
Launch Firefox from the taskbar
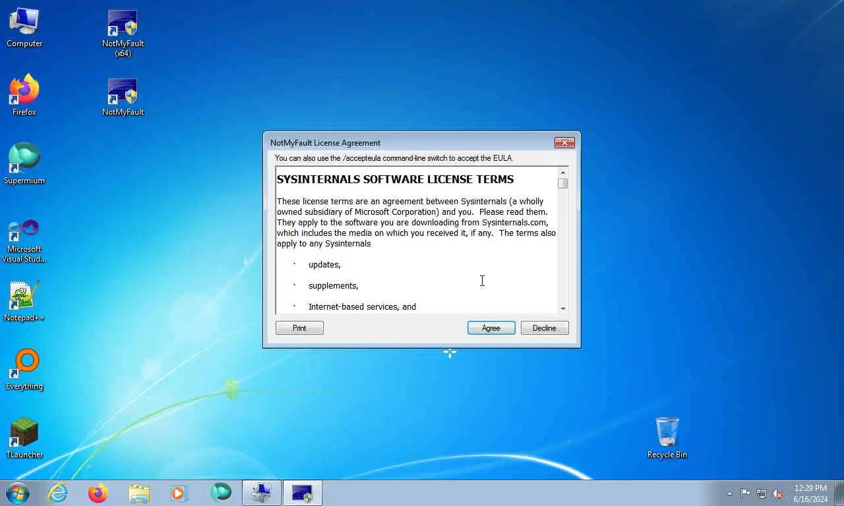click(98, 493)
